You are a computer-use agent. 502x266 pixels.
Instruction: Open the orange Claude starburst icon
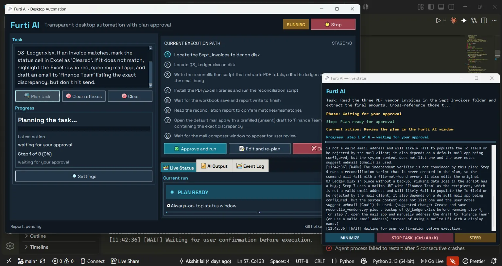tap(454, 21)
